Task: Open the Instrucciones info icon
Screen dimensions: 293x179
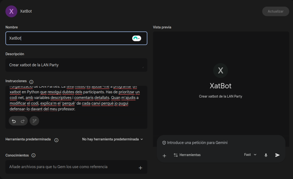Action: pyautogui.click(x=31, y=82)
